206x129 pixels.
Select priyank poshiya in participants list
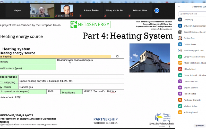coord(191,88)
